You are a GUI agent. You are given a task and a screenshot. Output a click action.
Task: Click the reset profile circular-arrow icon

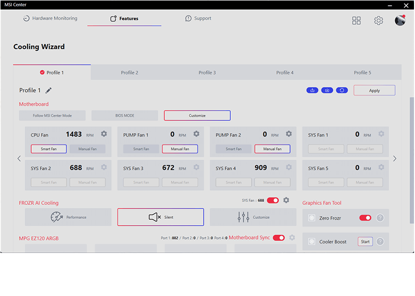point(342,90)
